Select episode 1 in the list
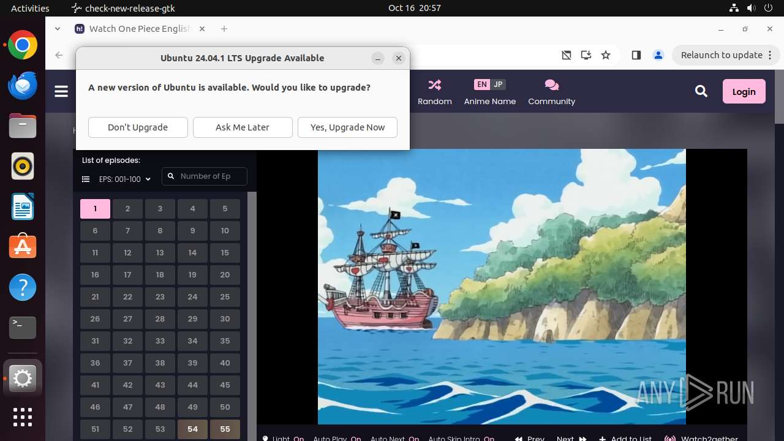The height and width of the screenshot is (441, 784). click(95, 209)
